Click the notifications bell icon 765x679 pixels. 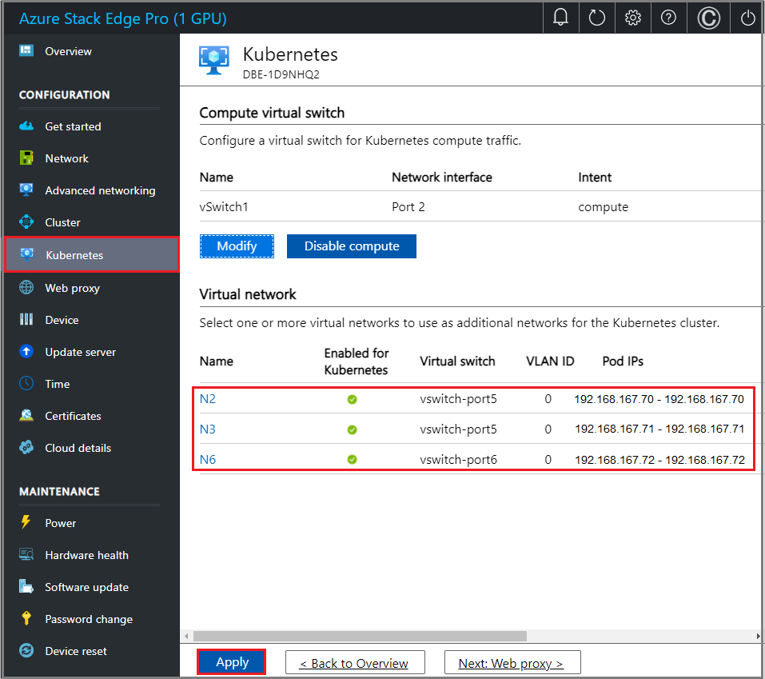561,18
